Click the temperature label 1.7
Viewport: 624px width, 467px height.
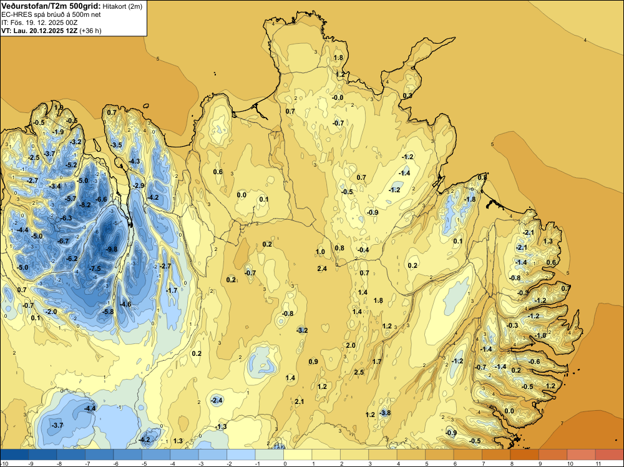[376, 361]
